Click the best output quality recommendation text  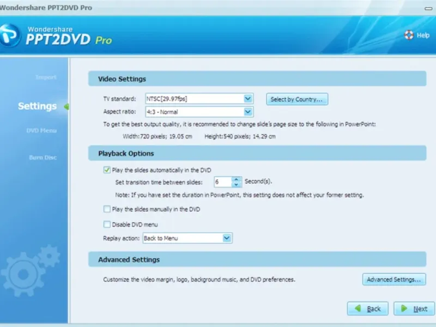pos(239,124)
